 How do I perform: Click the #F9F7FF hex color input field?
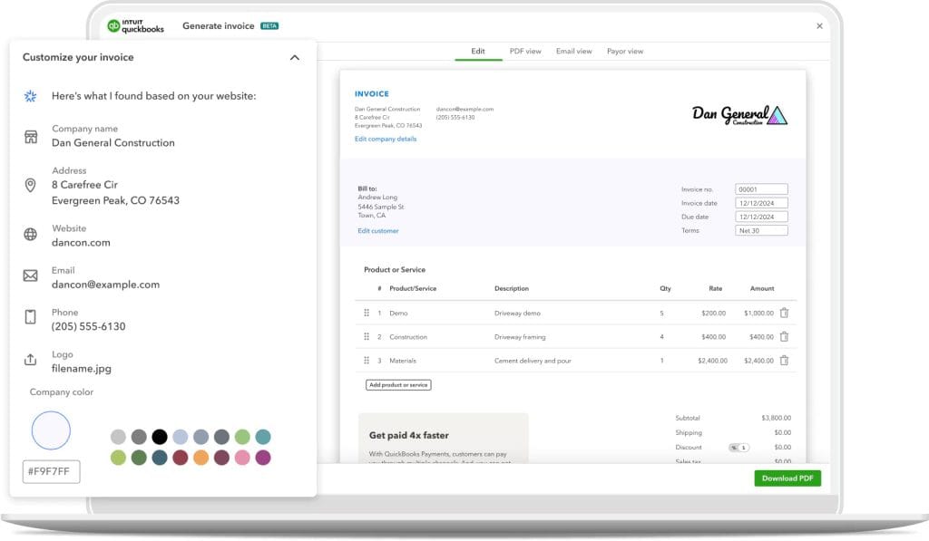(52, 471)
